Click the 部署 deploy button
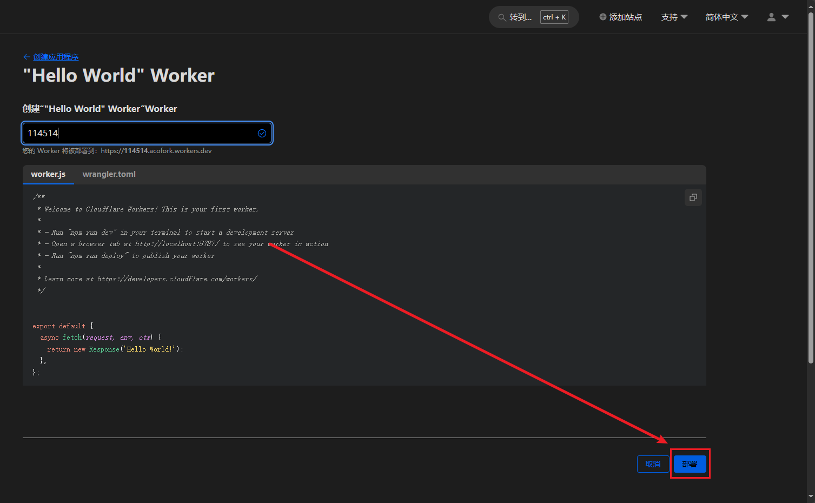This screenshot has height=503, width=815. point(690,464)
